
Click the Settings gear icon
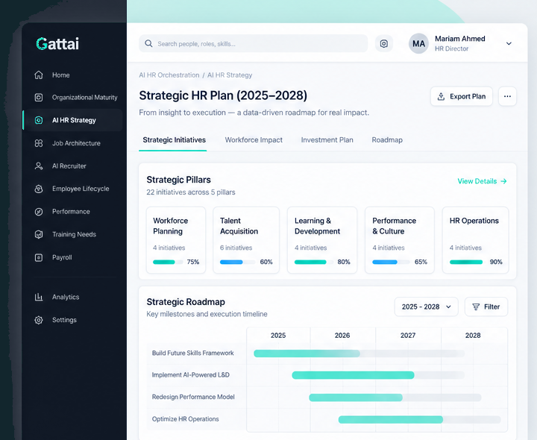tap(39, 320)
